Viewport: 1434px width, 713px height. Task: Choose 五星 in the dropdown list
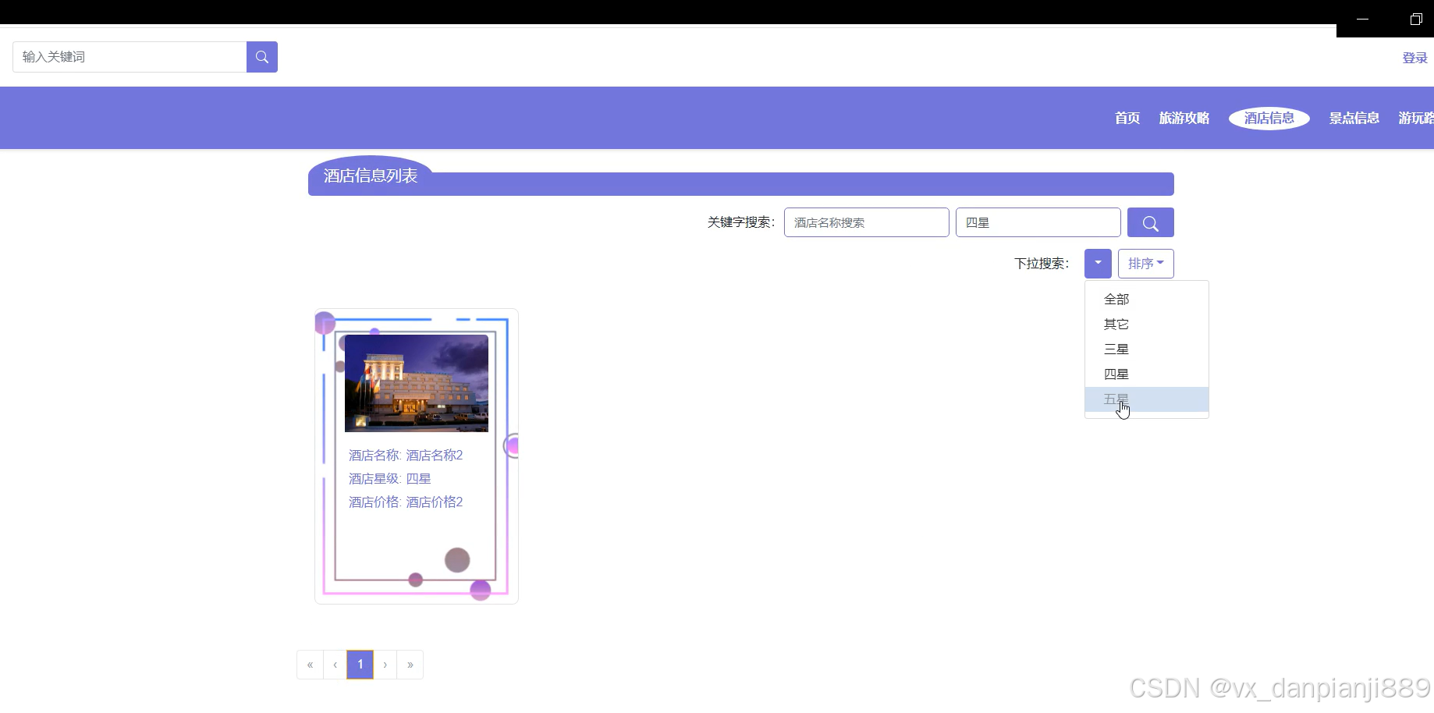pos(1147,399)
